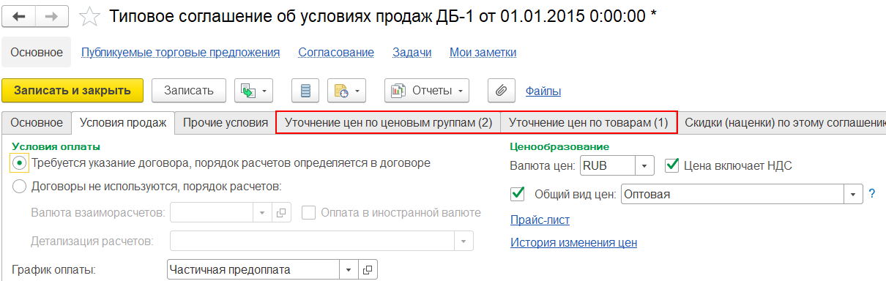Open the Прайс-лист link
The width and height of the screenshot is (886, 281).
click(x=540, y=220)
